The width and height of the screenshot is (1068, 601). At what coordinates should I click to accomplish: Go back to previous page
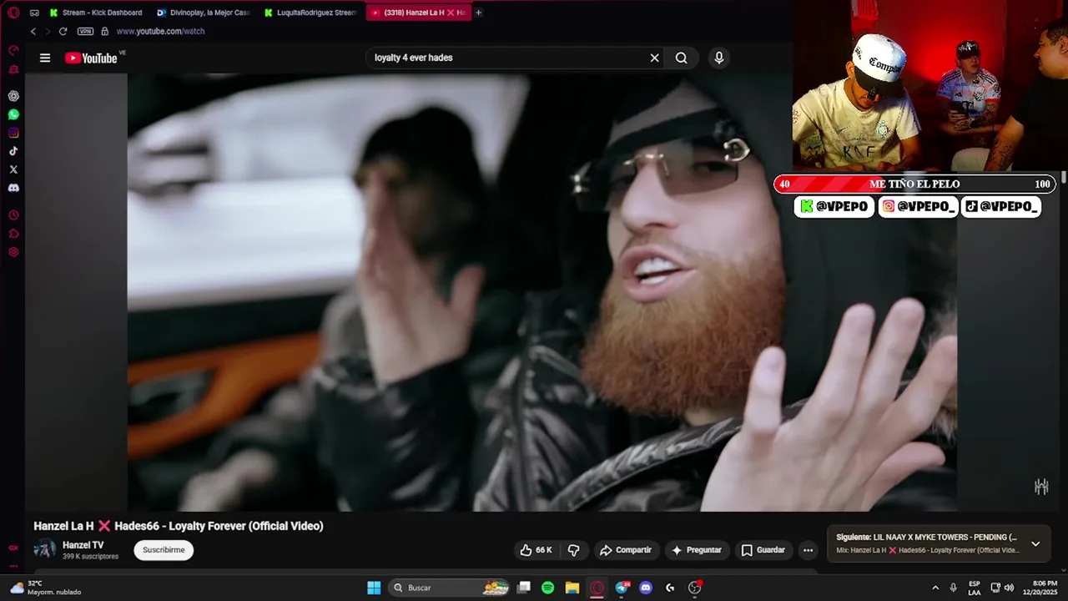33,31
